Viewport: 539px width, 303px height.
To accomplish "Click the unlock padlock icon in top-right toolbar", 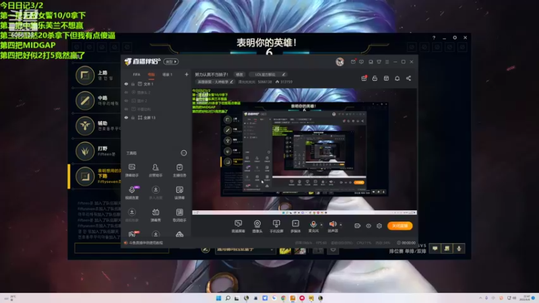I will [x=375, y=78].
